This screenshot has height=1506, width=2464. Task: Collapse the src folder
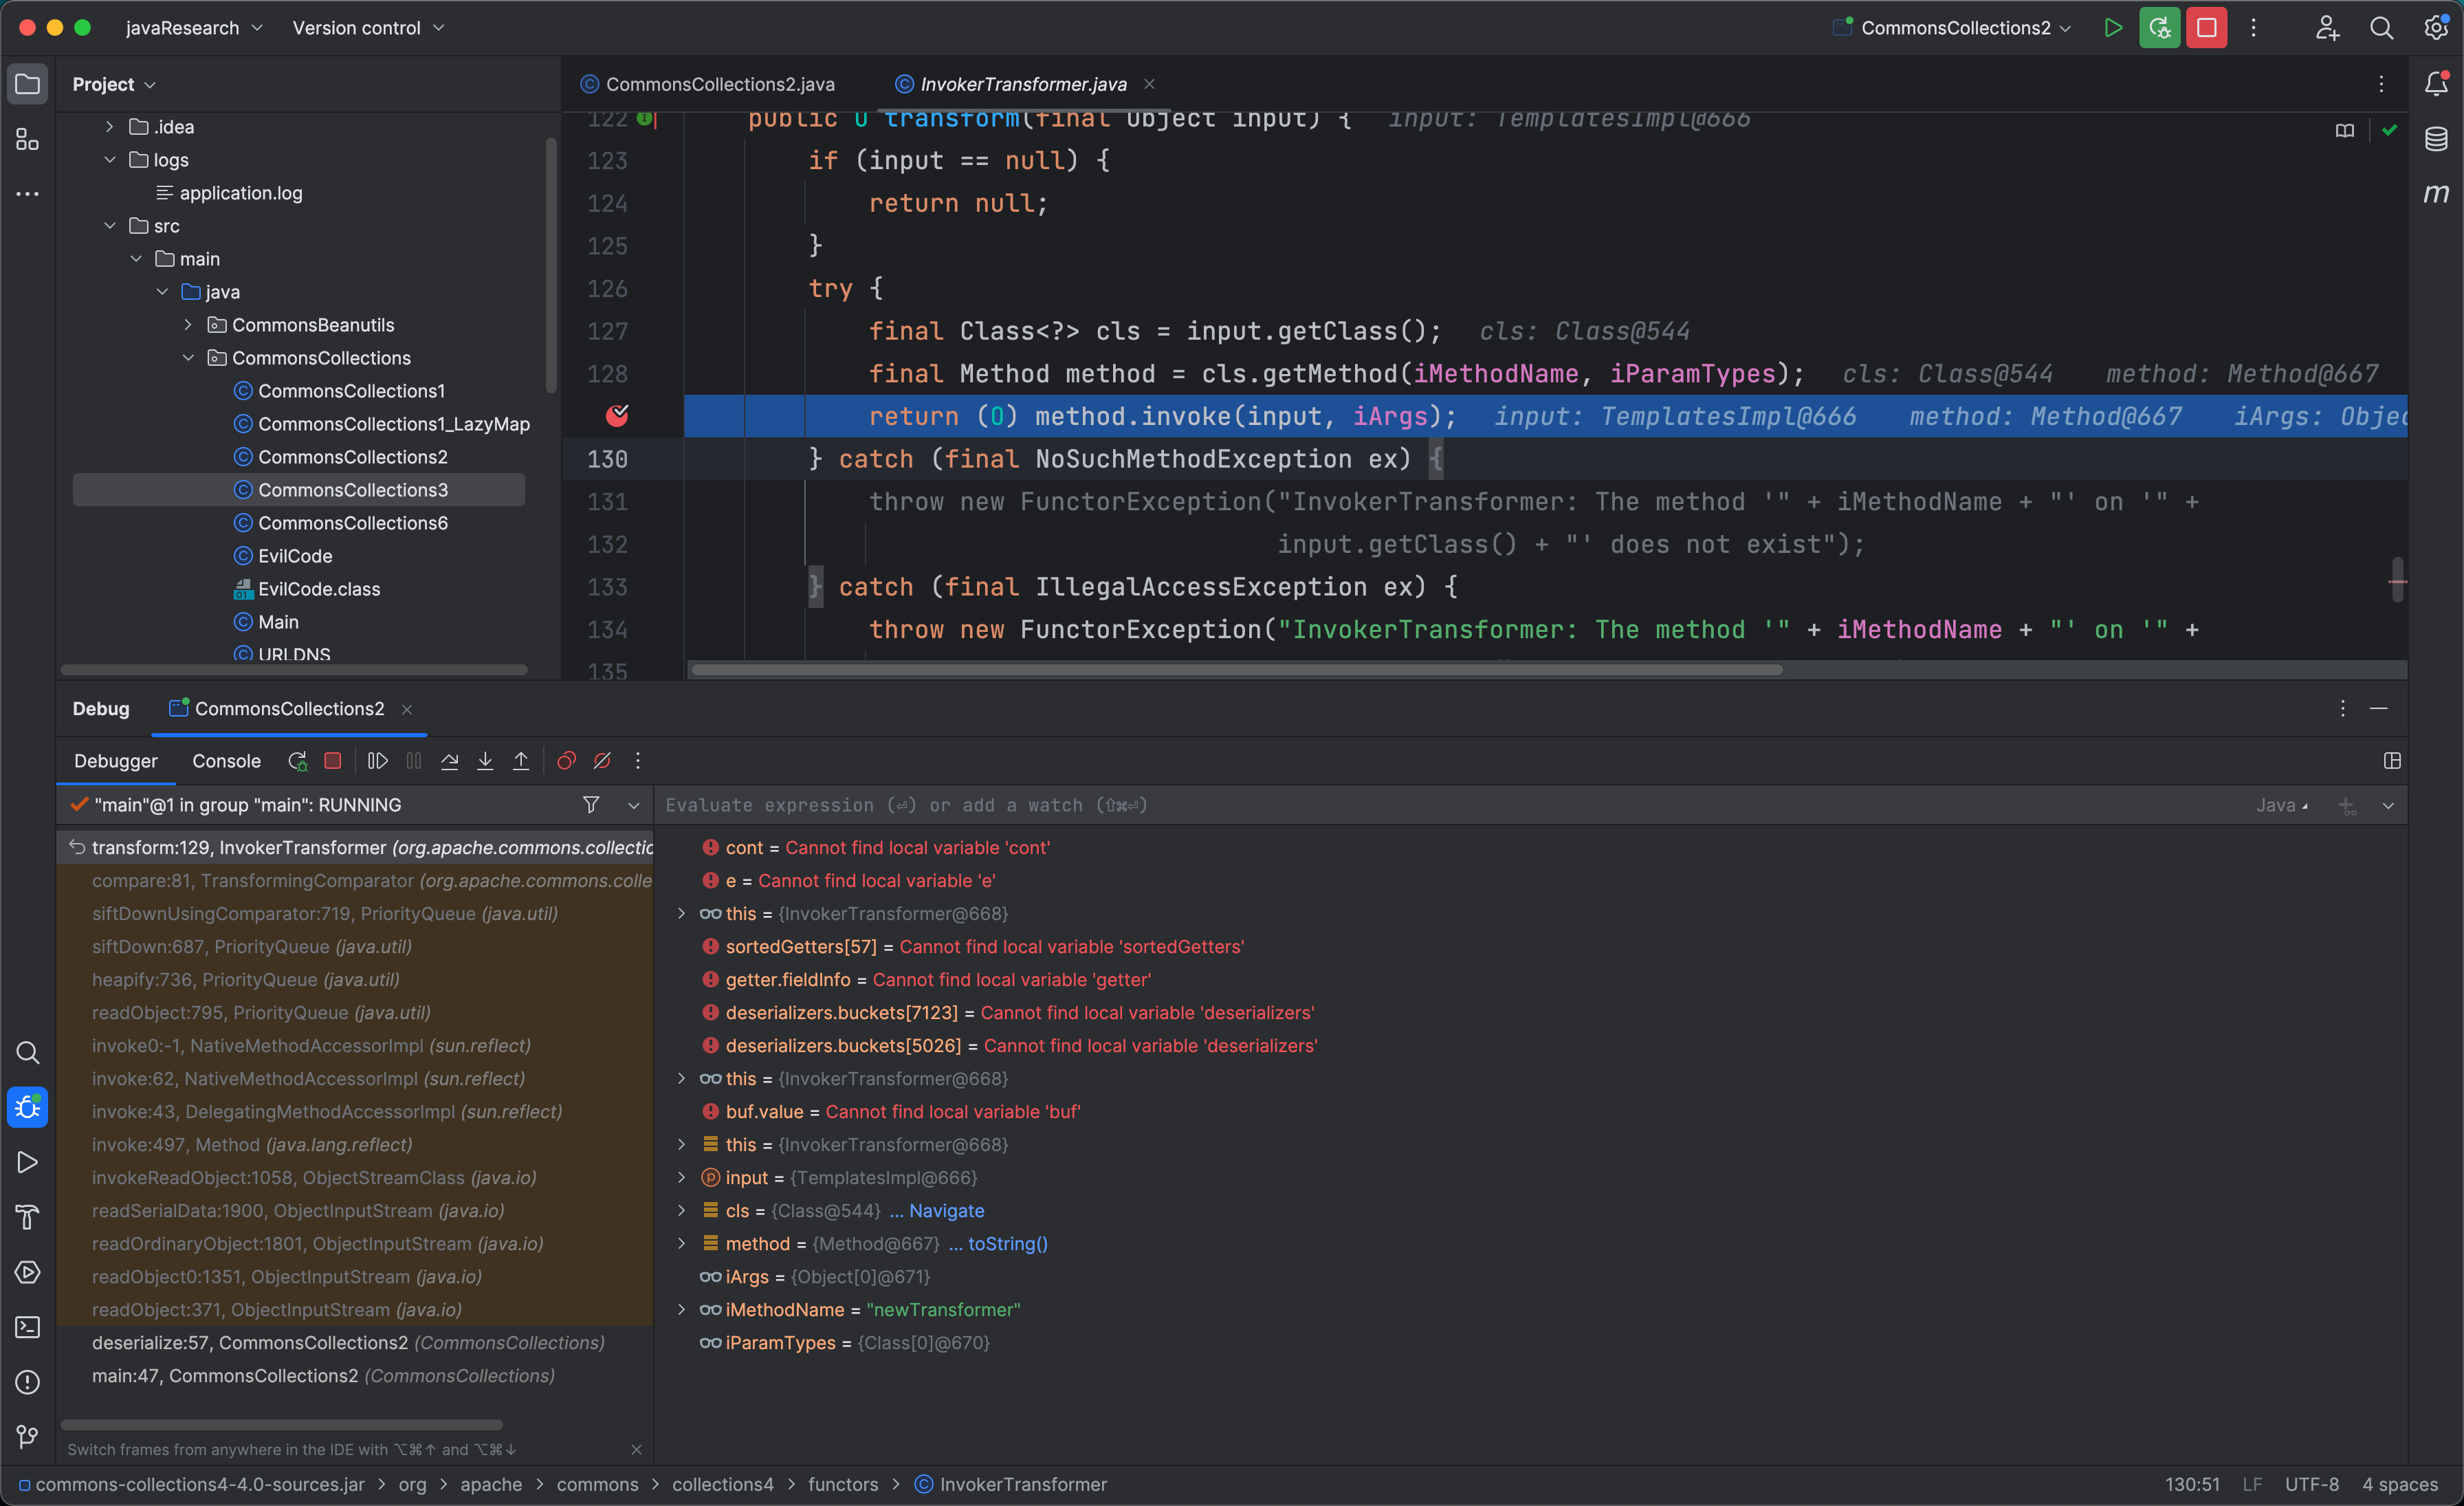pyautogui.click(x=109, y=226)
